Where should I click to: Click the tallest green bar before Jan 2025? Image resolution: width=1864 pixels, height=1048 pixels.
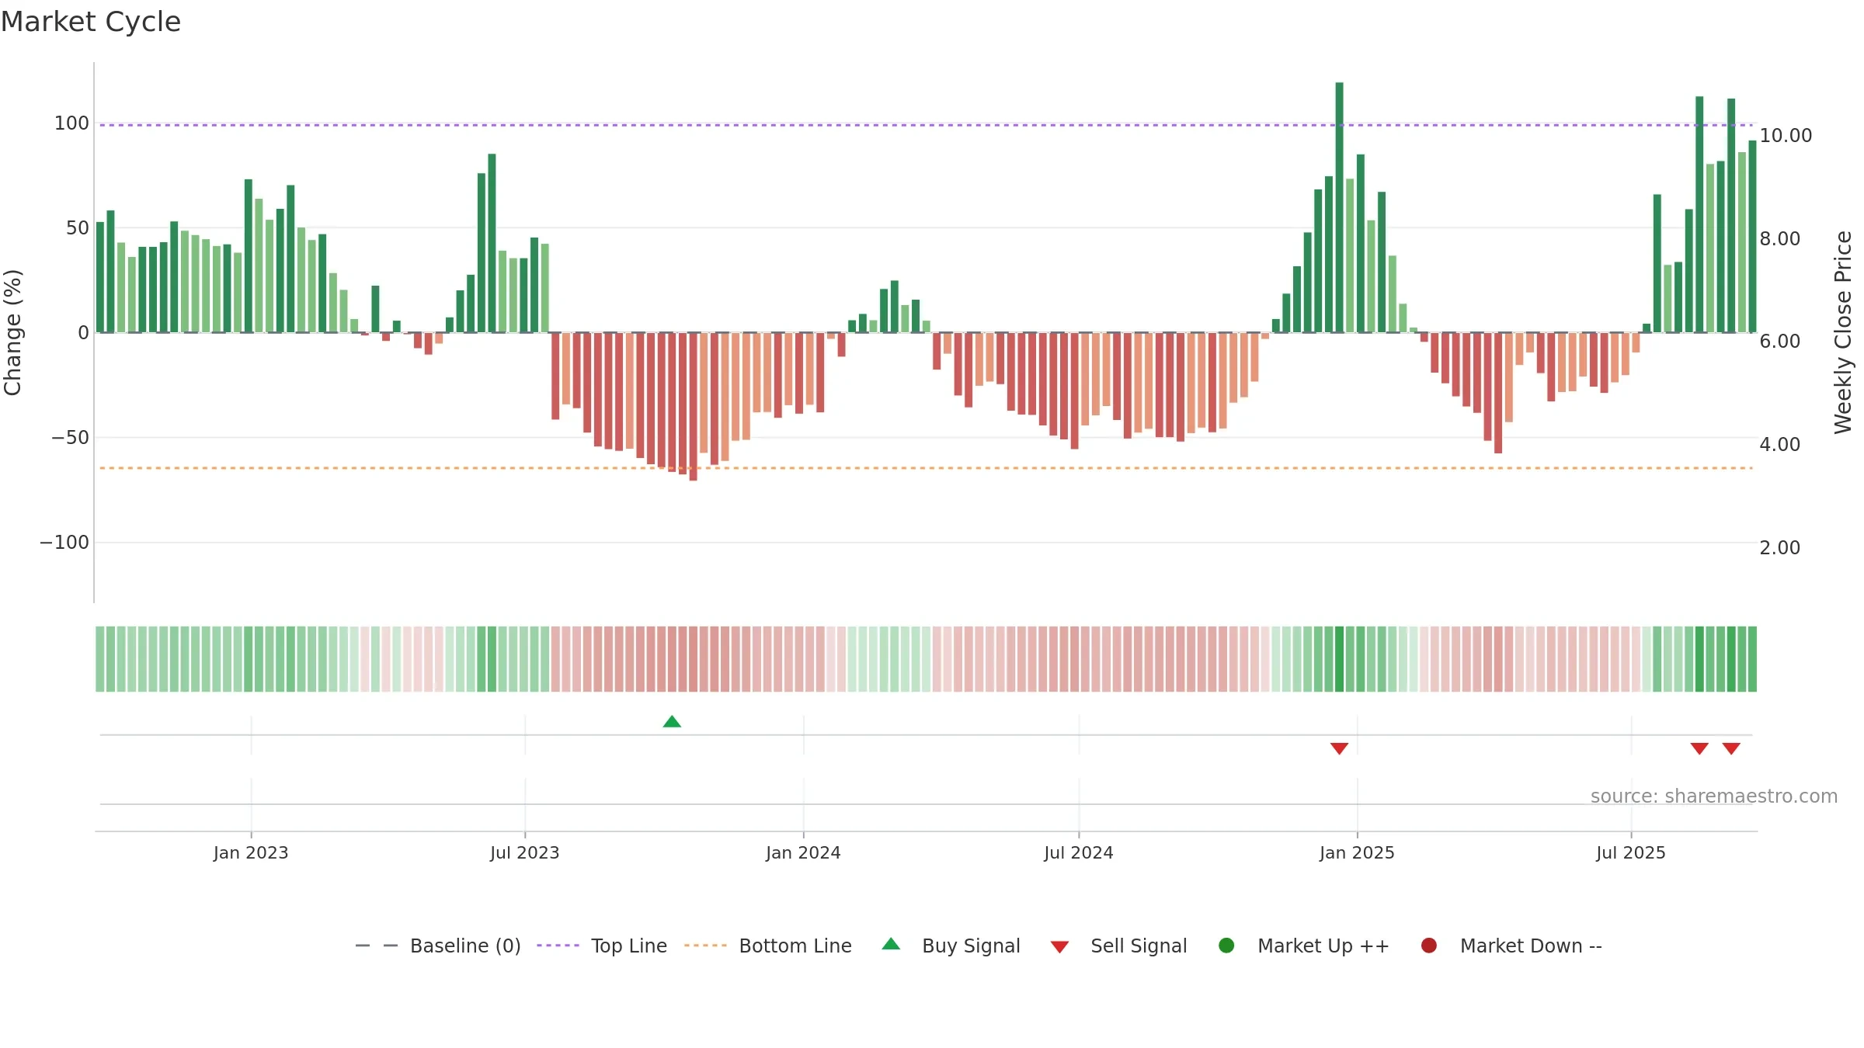point(1339,207)
